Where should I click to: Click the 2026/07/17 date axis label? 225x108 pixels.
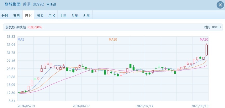[145, 106]
